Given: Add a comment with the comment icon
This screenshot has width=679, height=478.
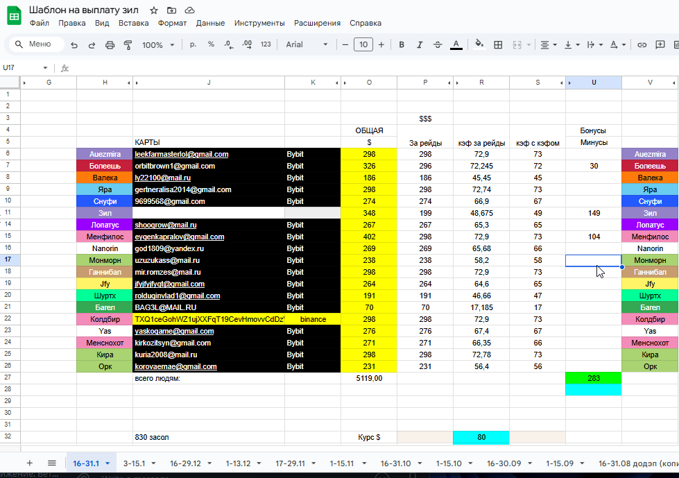Looking at the screenshot, I should point(660,44).
